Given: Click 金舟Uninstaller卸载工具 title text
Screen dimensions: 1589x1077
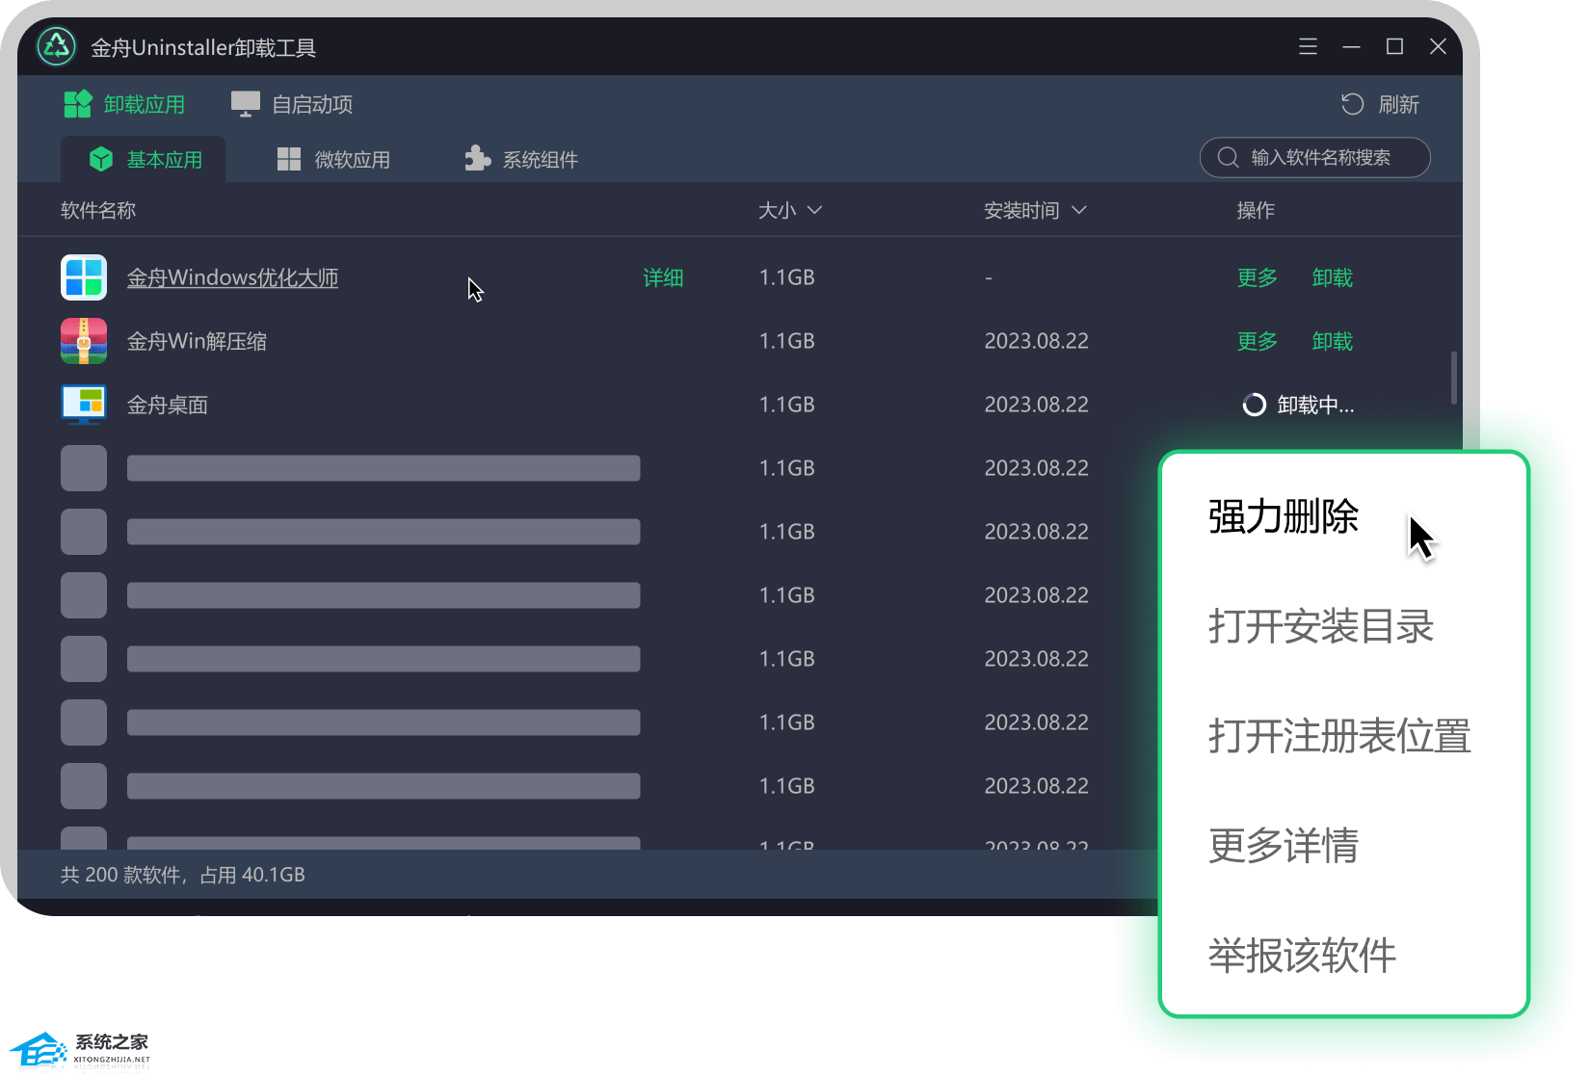Looking at the screenshot, I should tap(203, 47).
